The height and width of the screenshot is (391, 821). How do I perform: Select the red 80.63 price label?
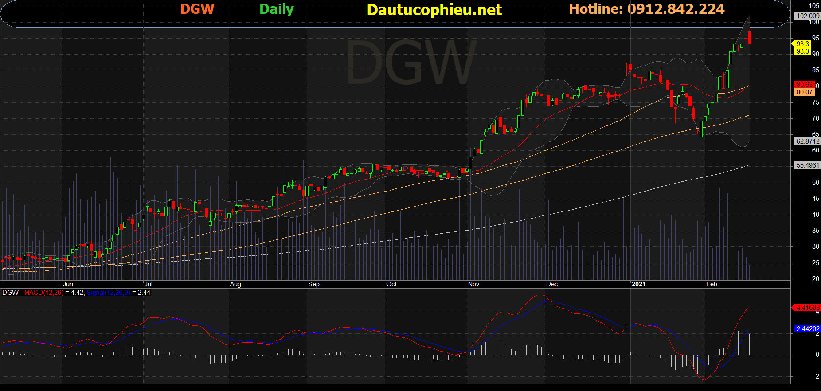click(804, 85)
